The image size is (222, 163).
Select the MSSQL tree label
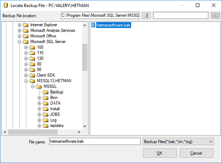pyautogui.click(x=50, y=86)
